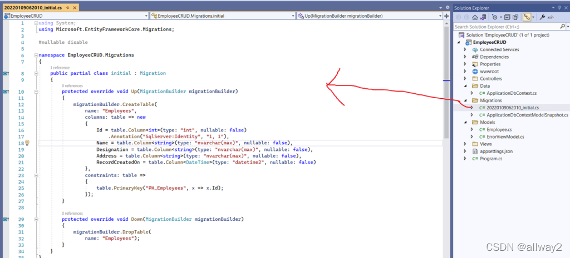Close the Solution Explorer panel

click(566, 8)
